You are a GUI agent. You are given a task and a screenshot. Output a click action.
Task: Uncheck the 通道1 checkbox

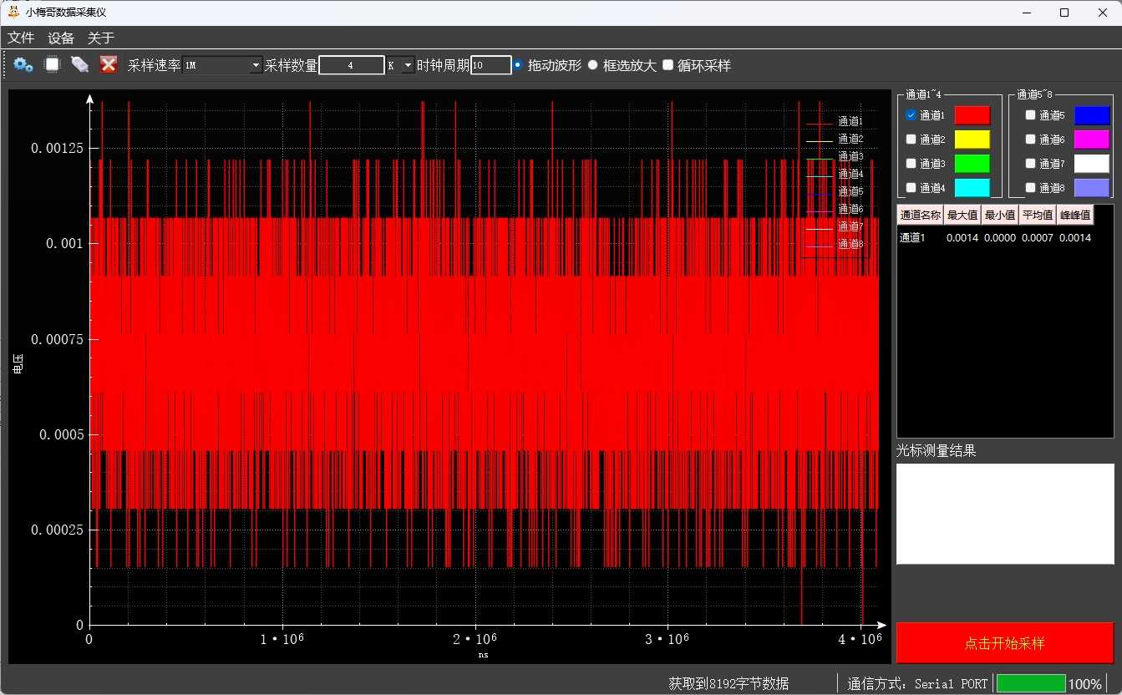[911, 115]
